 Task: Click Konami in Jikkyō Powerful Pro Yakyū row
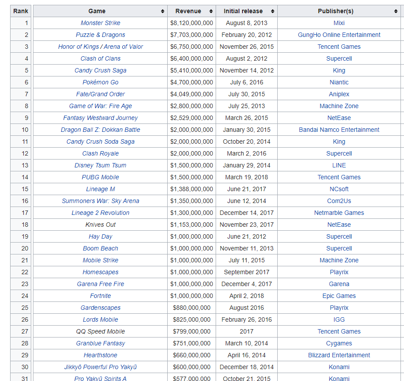[x=339, y=366]
